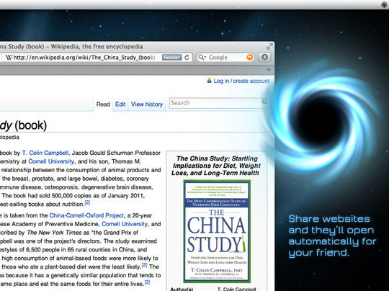The width and height of the screenshot is (389, 291).
Task: Click The China Study book cover image
Action: tap(217, 231)
